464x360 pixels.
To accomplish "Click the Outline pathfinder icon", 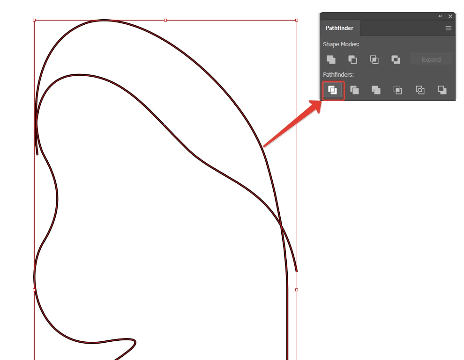I will click(420, 90).
